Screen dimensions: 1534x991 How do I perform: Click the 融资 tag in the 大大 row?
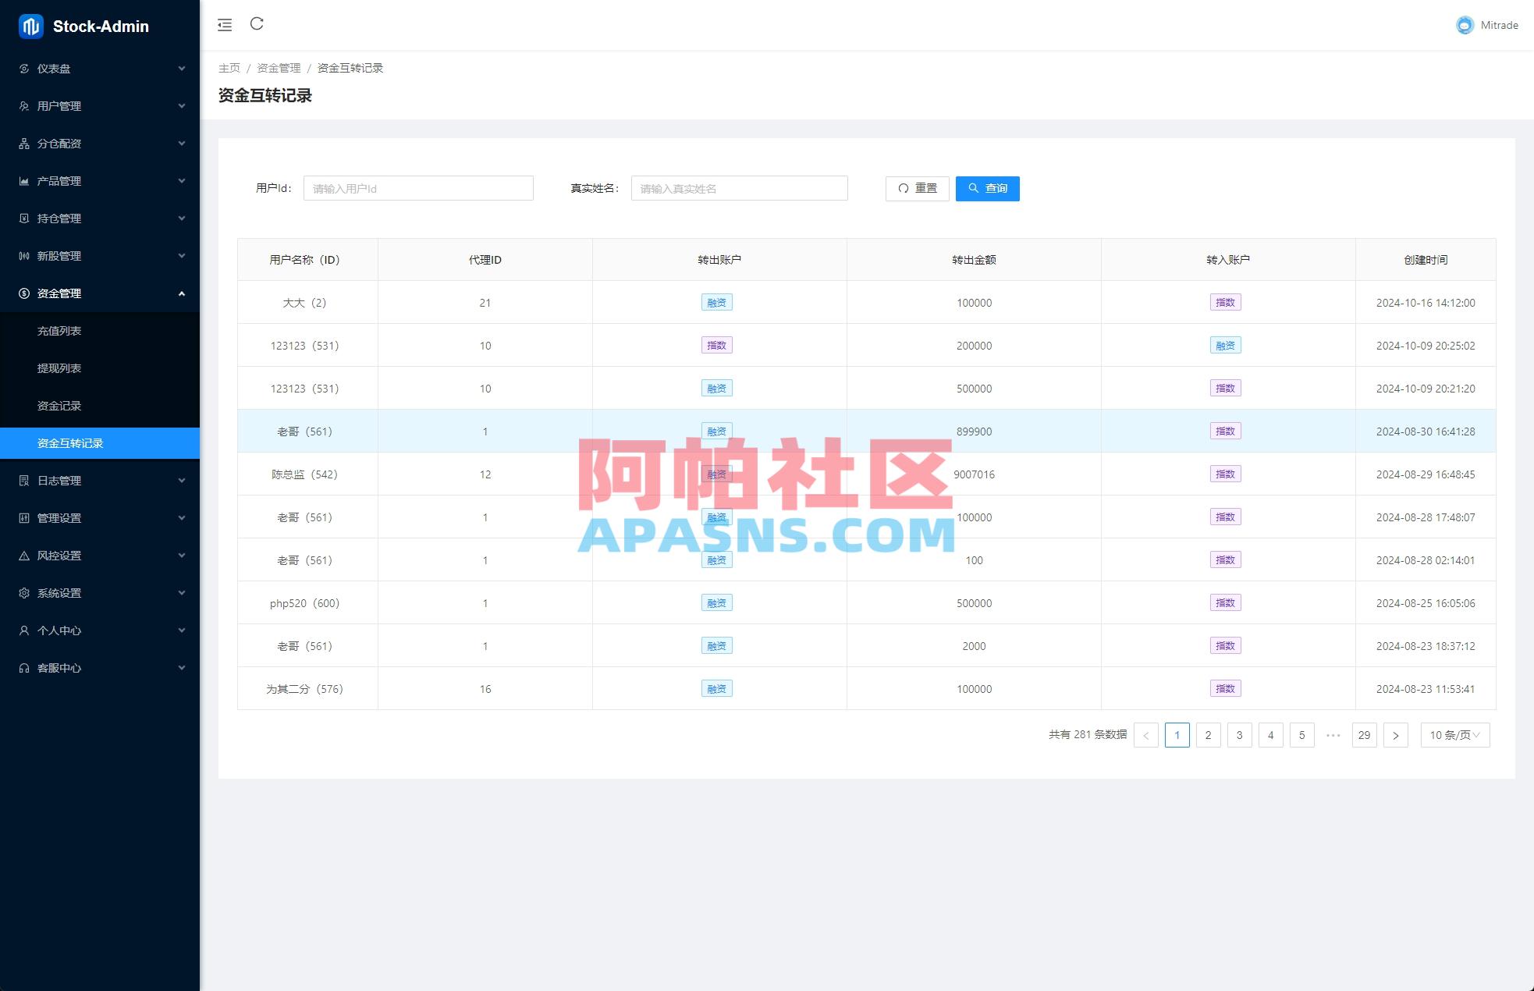(716, 302)
